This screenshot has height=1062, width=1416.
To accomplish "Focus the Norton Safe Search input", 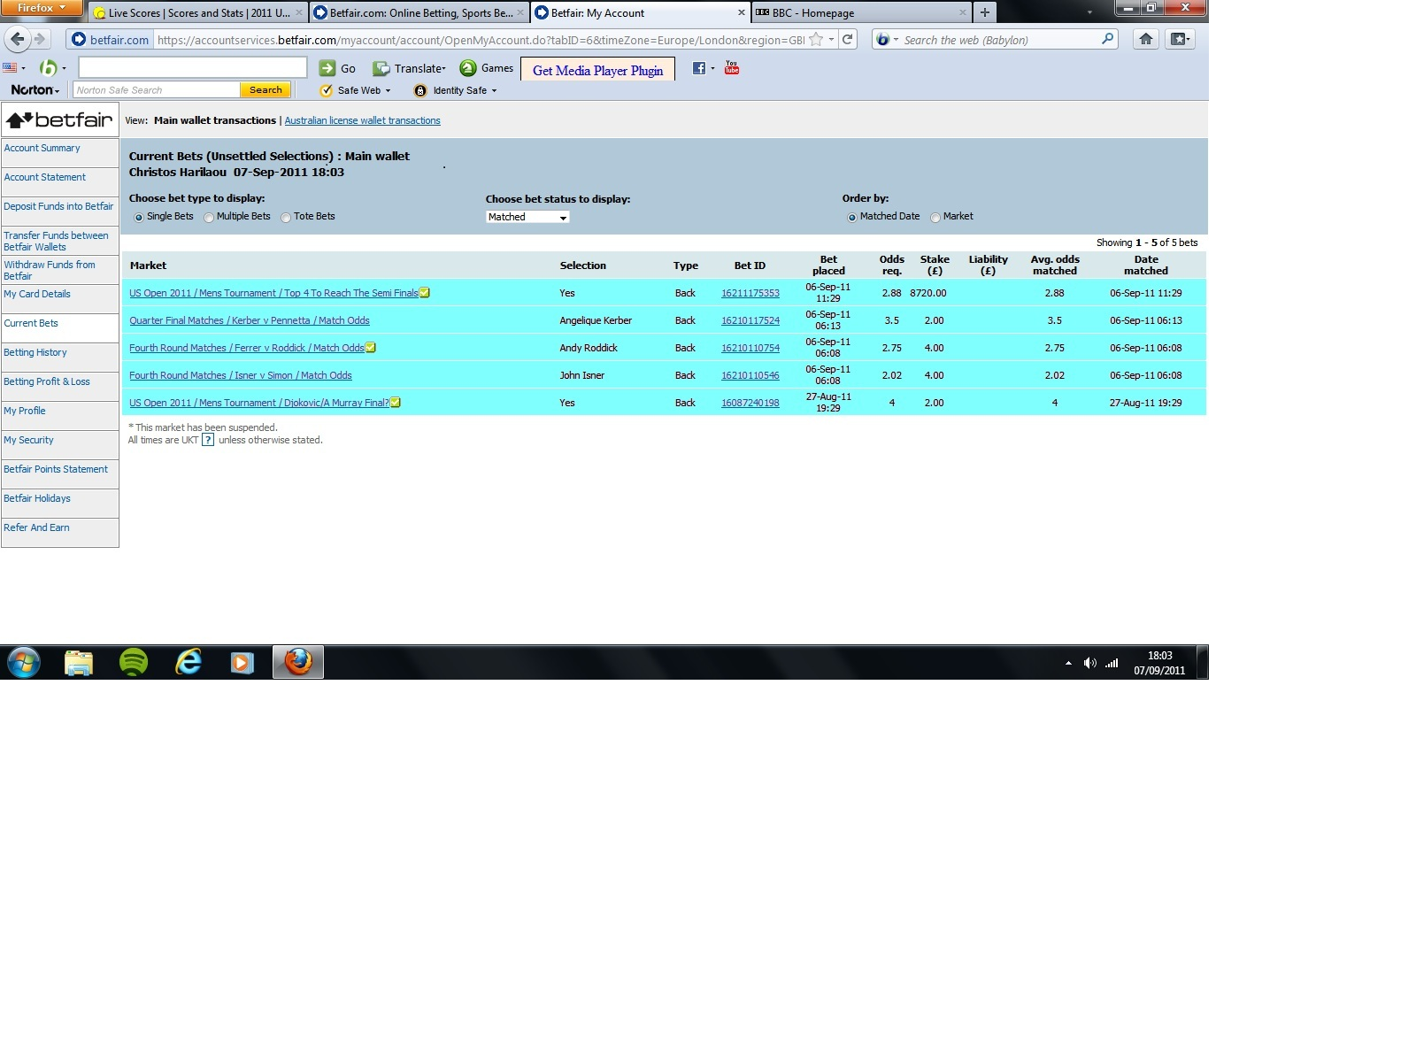I will (x=157, y=89).
